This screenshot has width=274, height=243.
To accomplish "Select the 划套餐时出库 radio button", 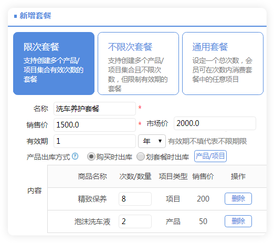I will (141, 156).
